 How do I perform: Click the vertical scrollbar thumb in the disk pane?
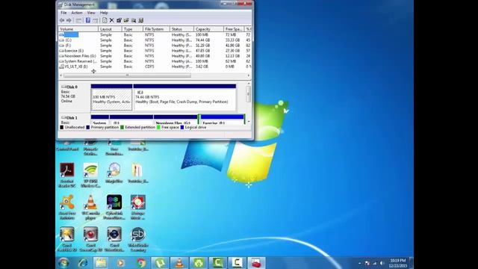point(249,94)
